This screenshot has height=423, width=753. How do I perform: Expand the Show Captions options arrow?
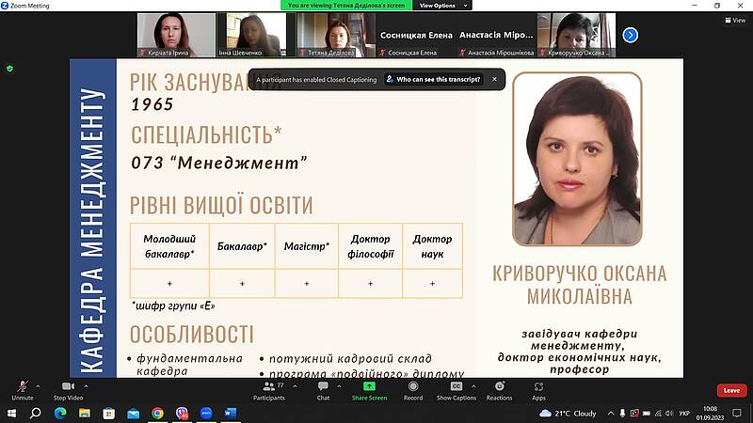coord(473,386)
